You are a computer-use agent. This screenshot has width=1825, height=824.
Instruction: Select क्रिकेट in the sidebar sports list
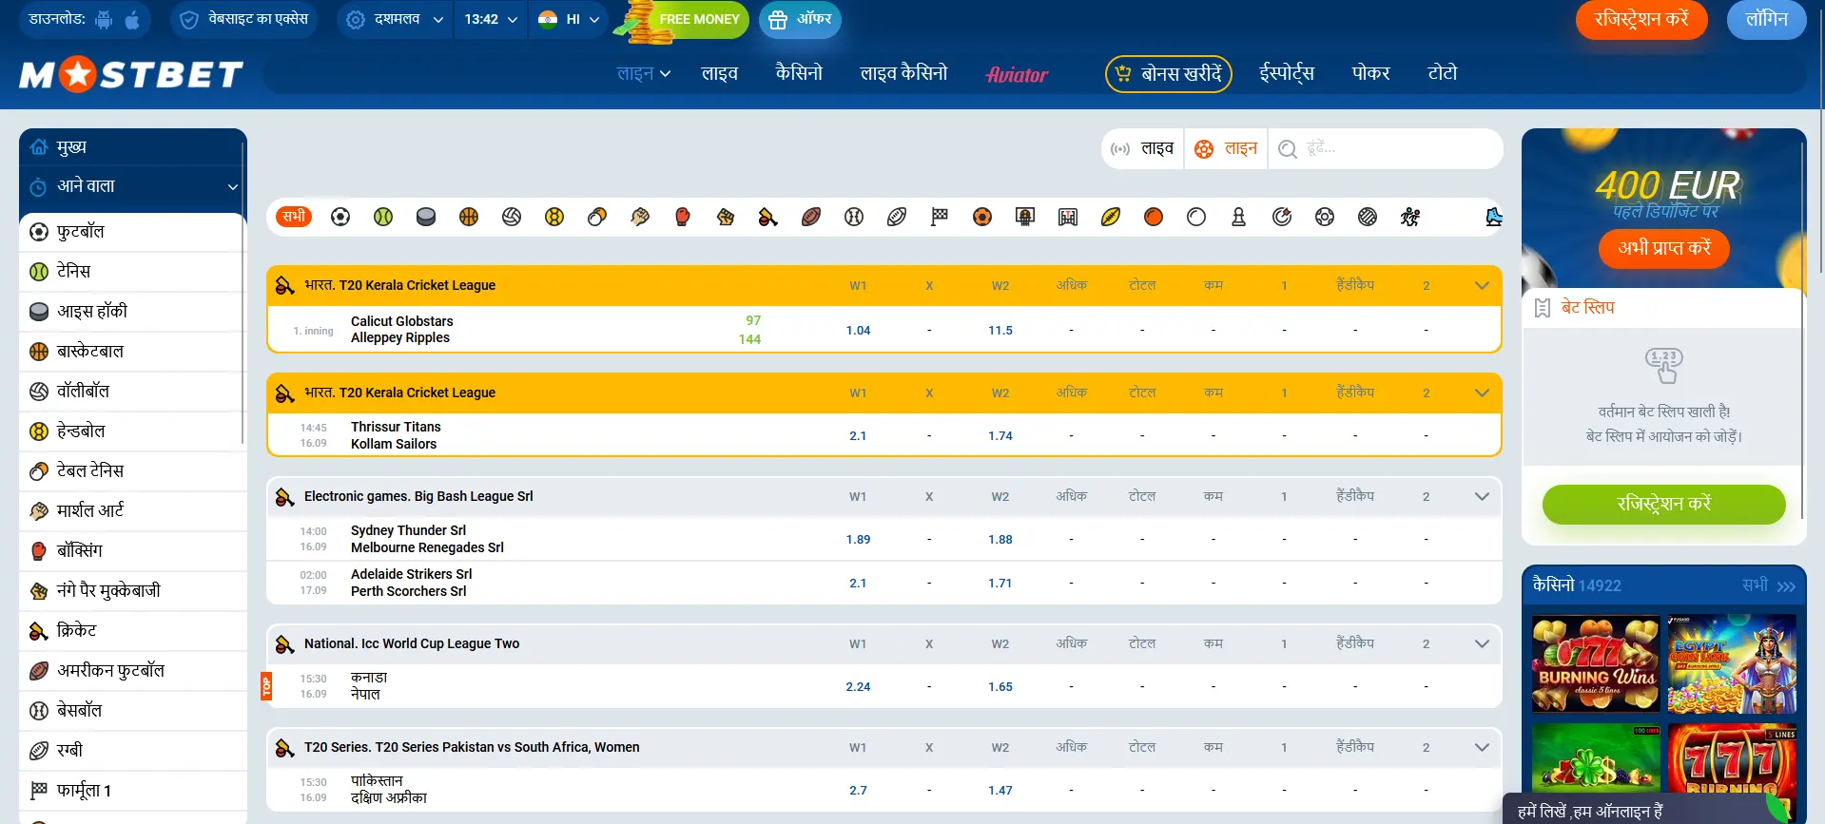pos(133,631)
